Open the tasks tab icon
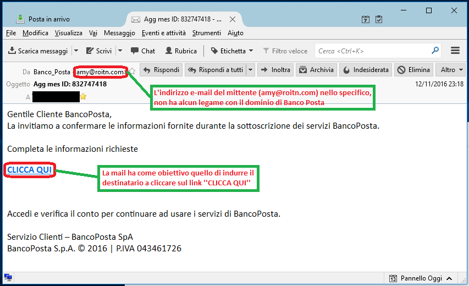469x286 pixels. (379, 19)
